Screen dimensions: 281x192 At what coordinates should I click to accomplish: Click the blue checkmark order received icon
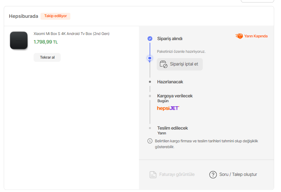click(150, 38)
